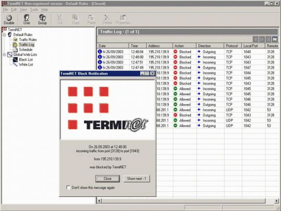Click the horizontal scrollbar left arrow
This screenshot has width=281, height=211.
[x=99, y=201]
